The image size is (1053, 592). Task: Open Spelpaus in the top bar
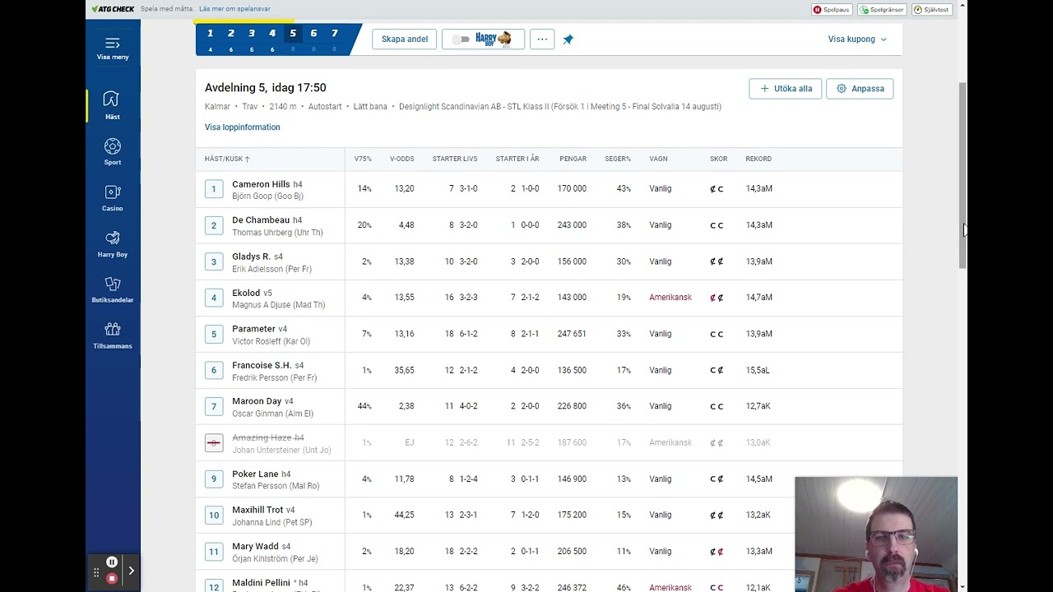tap(832, 10)
